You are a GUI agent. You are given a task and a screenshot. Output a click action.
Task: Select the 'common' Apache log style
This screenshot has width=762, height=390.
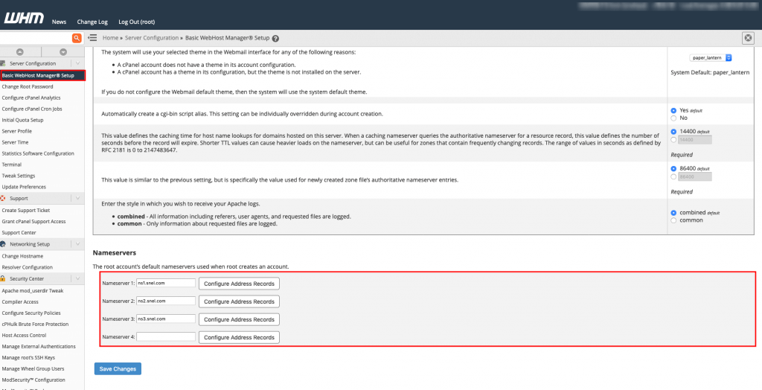coord(674,220)
